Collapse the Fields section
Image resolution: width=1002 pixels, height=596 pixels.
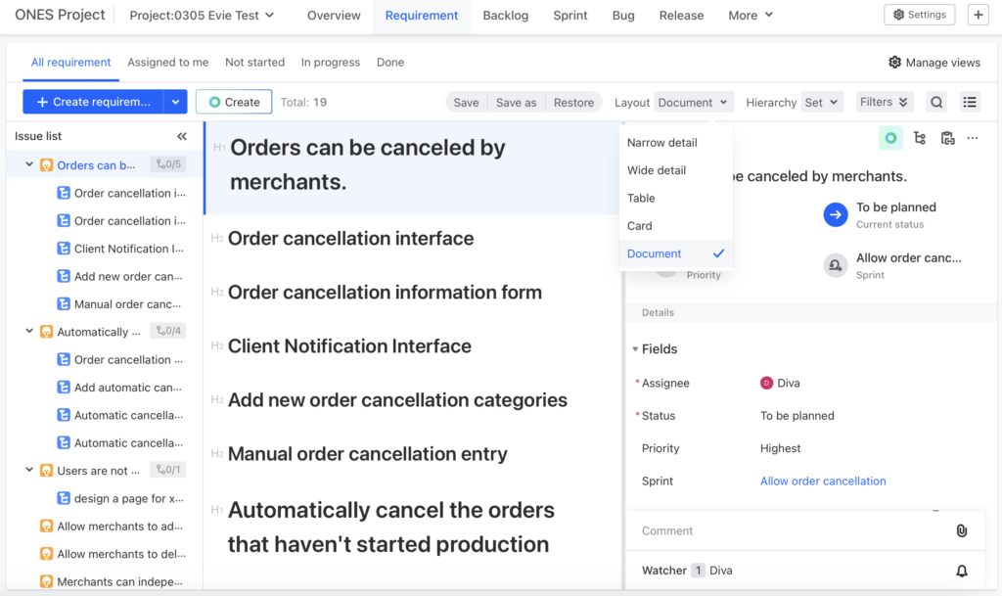tap(636, 349)
